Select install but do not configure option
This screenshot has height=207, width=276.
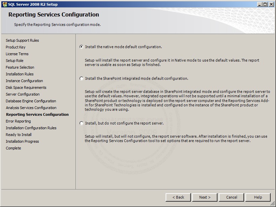(81, 123)
